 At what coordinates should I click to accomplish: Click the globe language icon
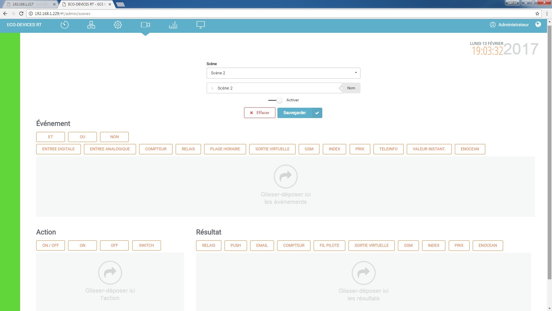pyautogui.click(x=538, y=24)
